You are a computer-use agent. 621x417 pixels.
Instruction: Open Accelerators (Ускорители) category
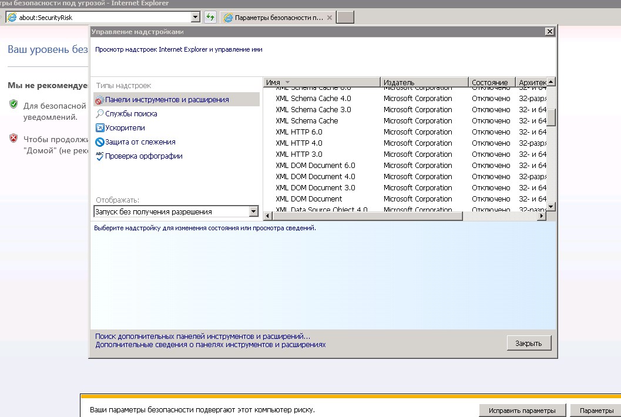[x=120, y=128]
